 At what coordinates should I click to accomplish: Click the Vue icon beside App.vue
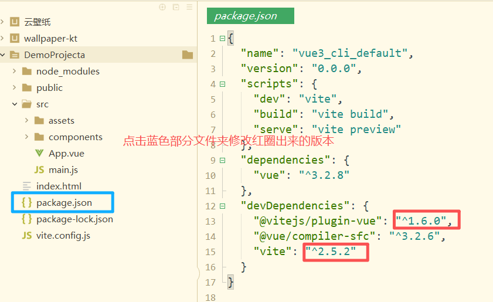click(x=39, y=153)
